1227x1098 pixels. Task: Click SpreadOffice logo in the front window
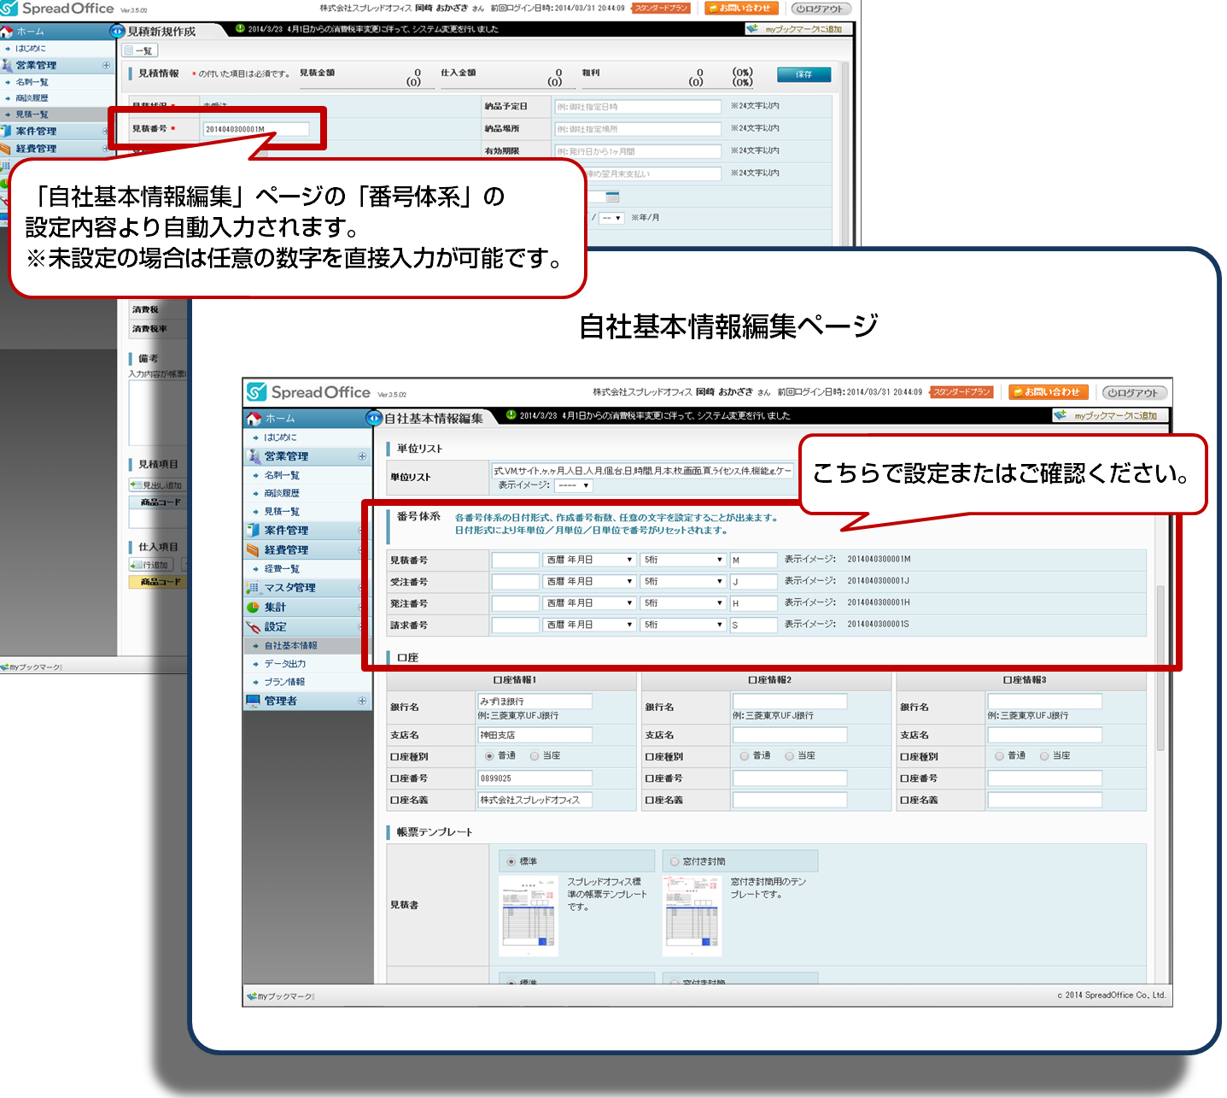click(x=308, y=392)
